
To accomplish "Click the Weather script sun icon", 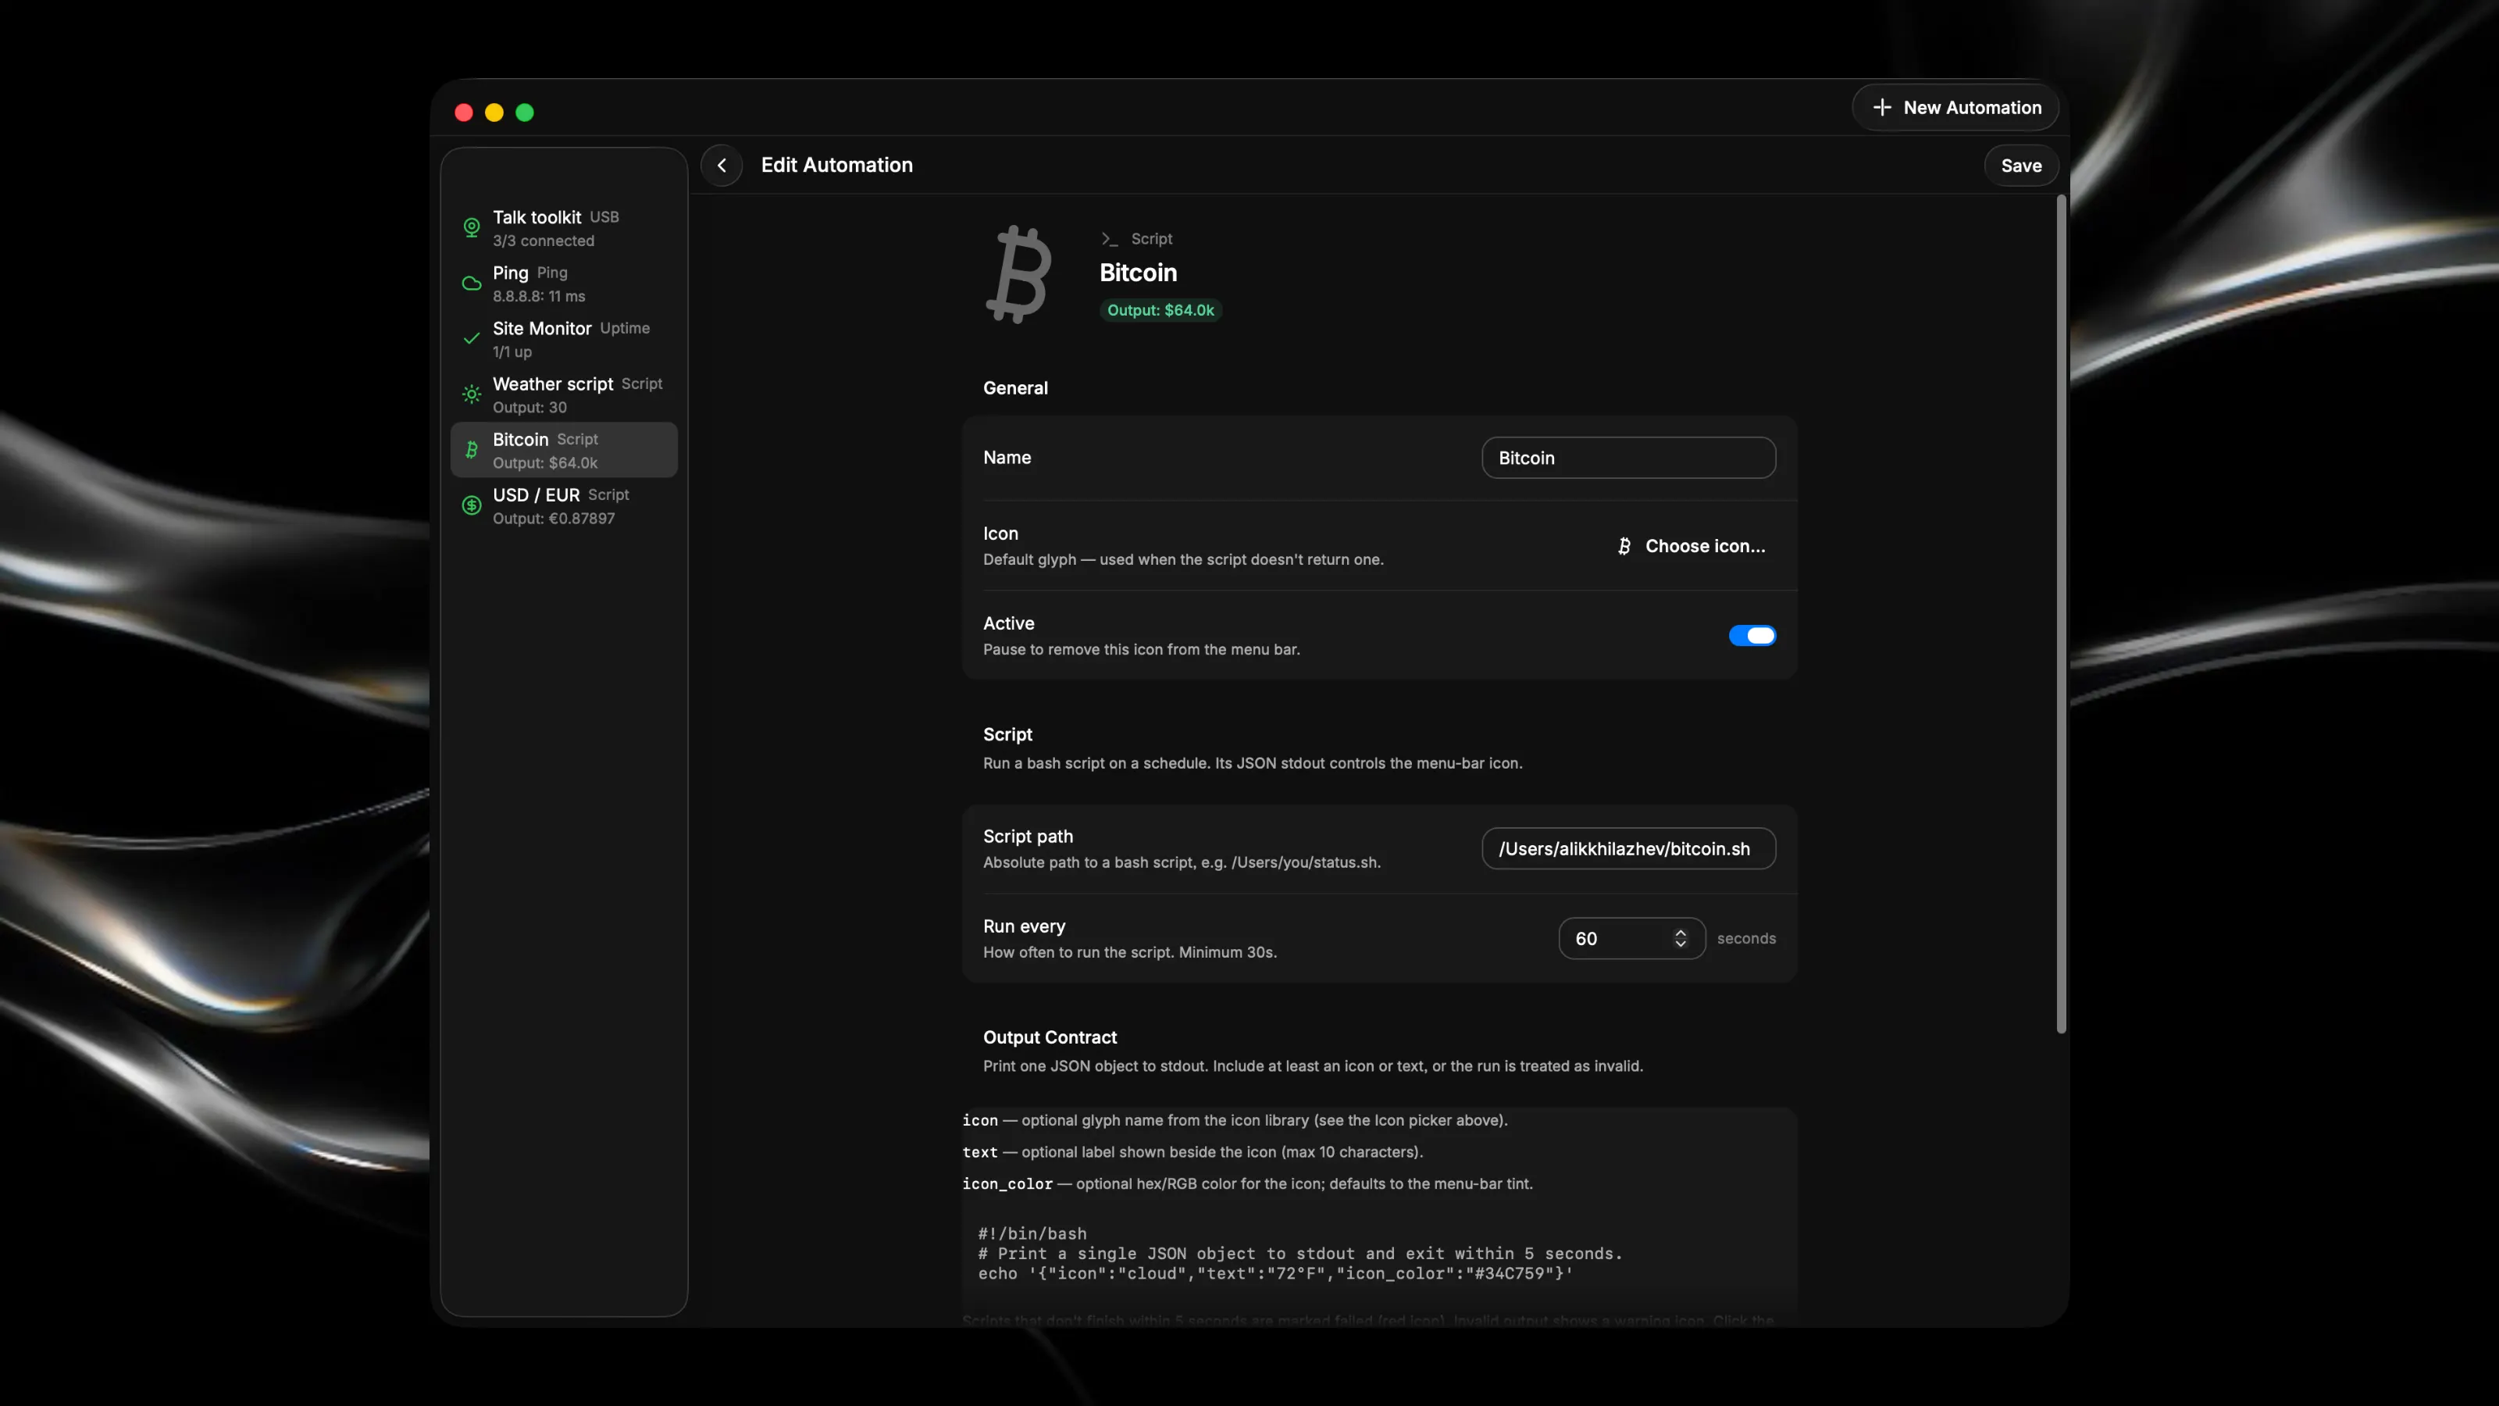I will [x=472, y=394].
